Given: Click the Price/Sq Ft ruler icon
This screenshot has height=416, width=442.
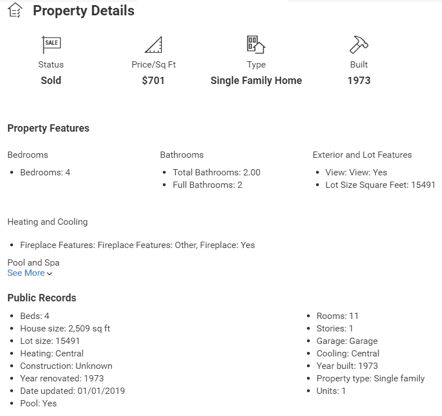Looking at the screenshot, I should [x=153, y=44].
